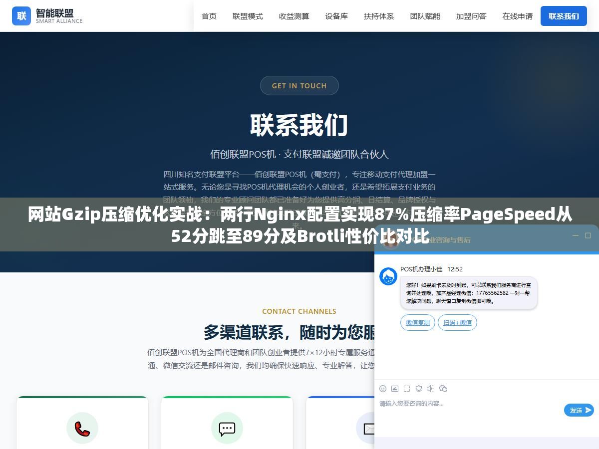Image resolution: width=599 pixels, height=449 pixels.
Task: Click the POS机办理小佳 agent name
Action: click(421, 269)
